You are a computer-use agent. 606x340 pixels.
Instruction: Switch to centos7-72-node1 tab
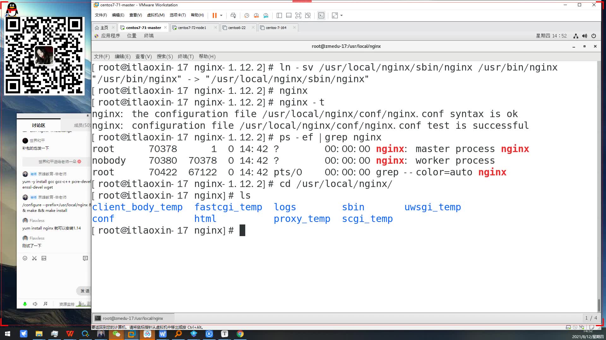(x=192, y=28)
